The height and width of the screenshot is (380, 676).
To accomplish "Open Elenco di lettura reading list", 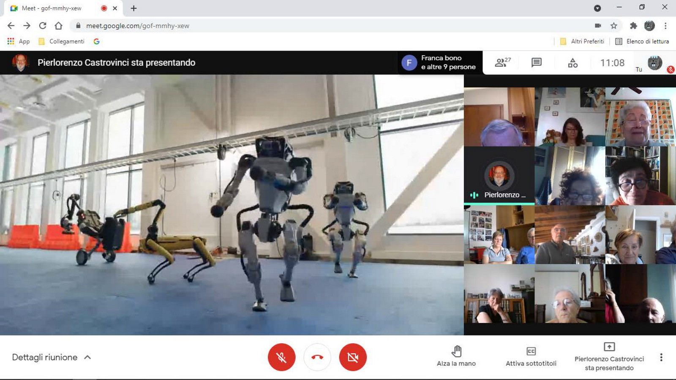I will tap(642, 41).
